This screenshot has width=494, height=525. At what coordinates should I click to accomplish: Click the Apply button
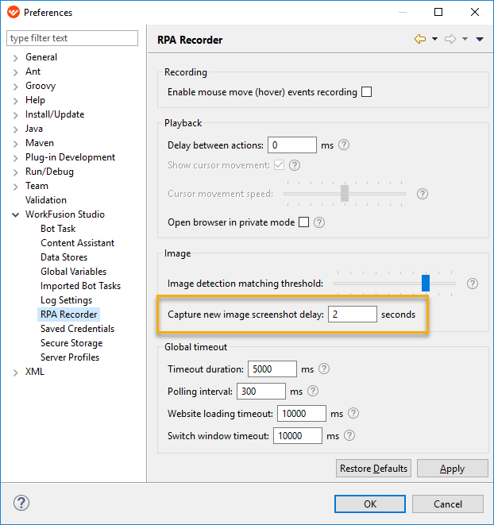tap(452, 468)
